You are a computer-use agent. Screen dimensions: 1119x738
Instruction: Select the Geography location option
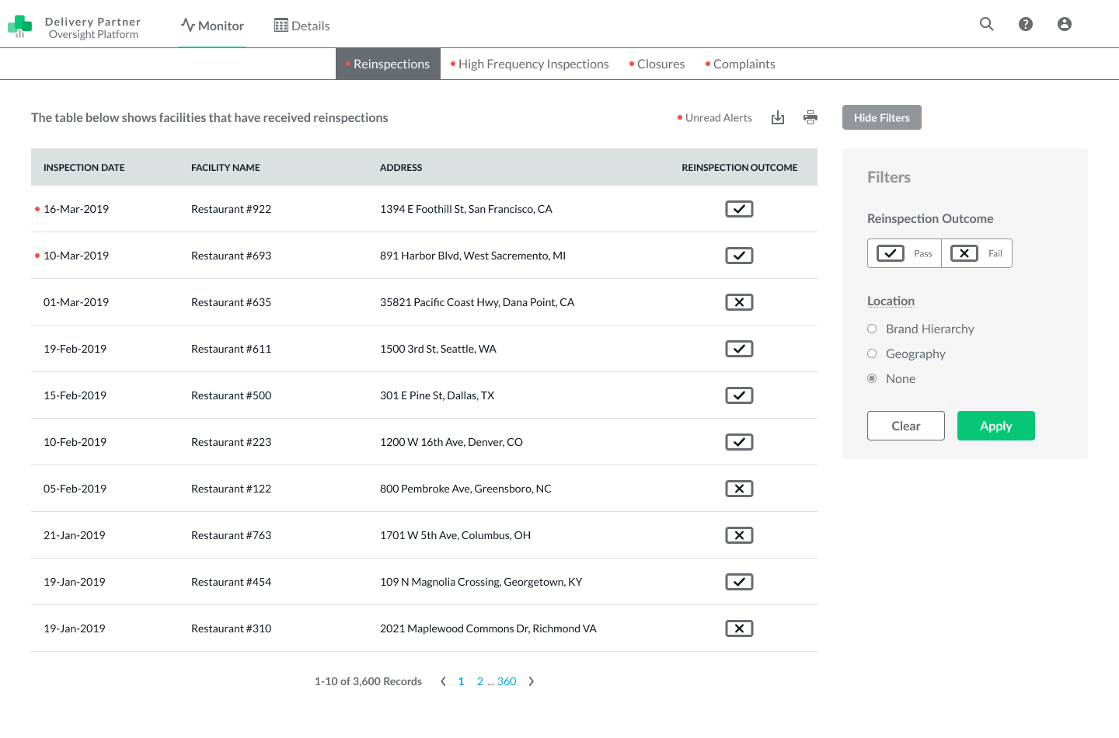872,353
